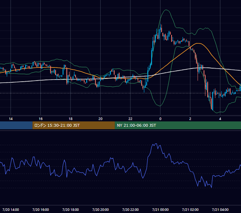
Task: Click the NY 21:00-06:00 JST session bar
Action: [178, 125]
